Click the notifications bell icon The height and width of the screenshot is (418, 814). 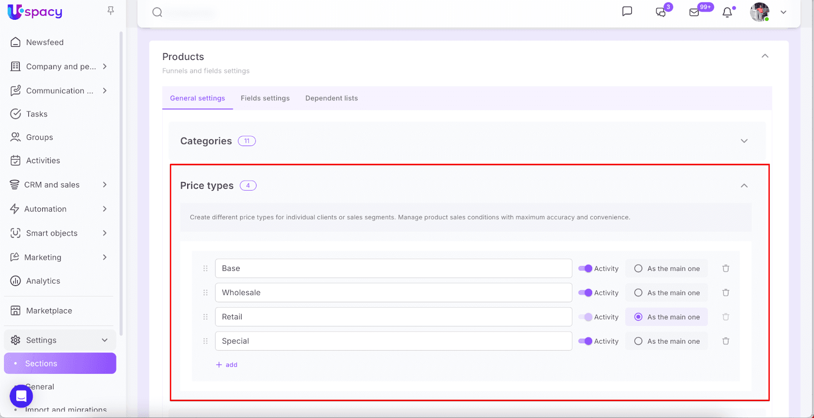pyautogui.click(x=728, y=12)
